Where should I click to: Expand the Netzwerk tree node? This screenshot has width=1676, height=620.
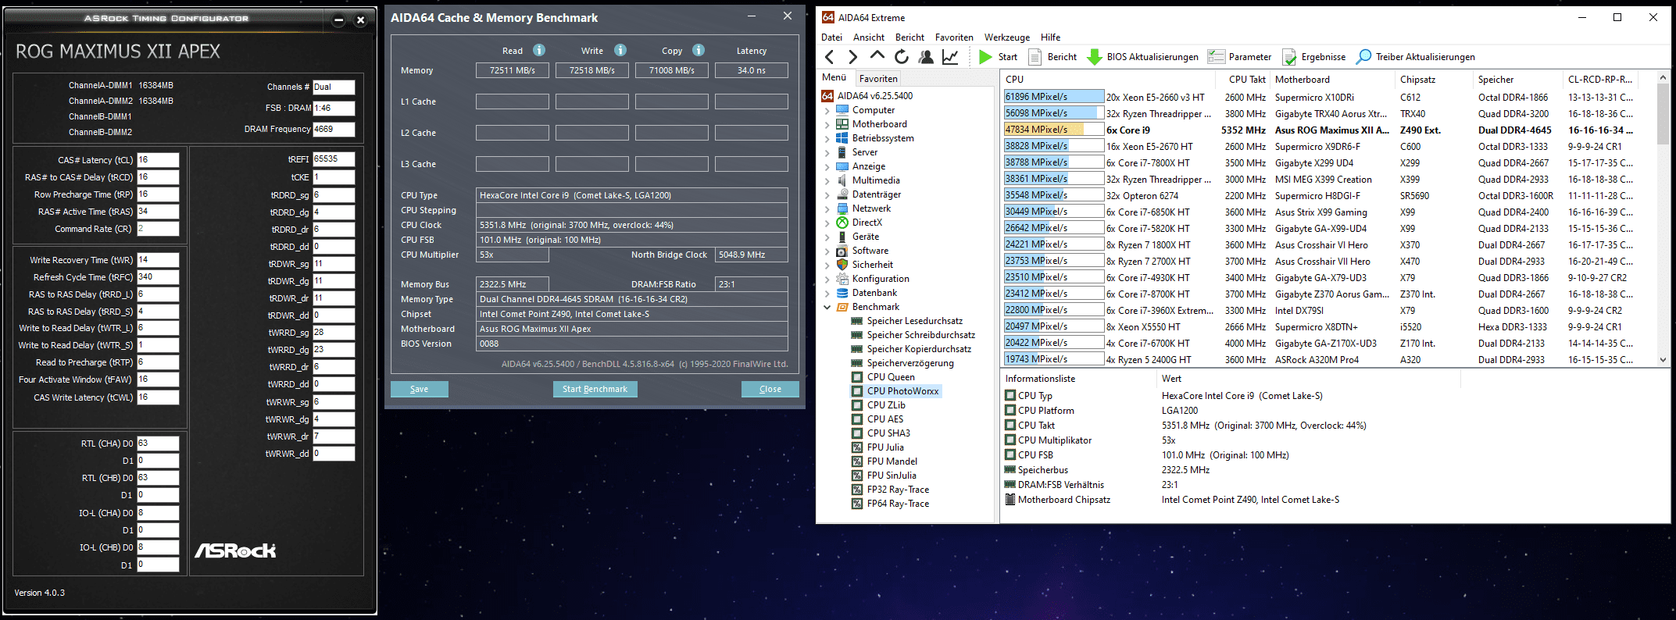tap(827, 209)
